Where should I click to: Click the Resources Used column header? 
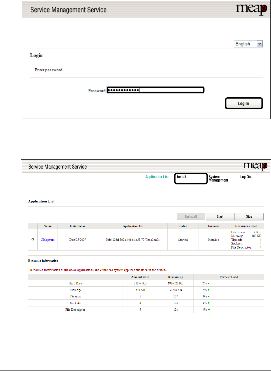point(246,226)
